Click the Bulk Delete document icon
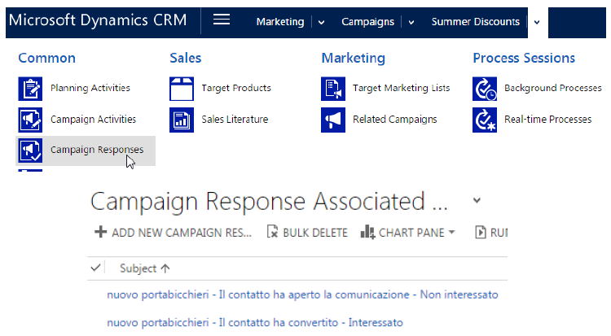Image resolution: width=611 pixels, height=336 pixels. tap(272, 231)
